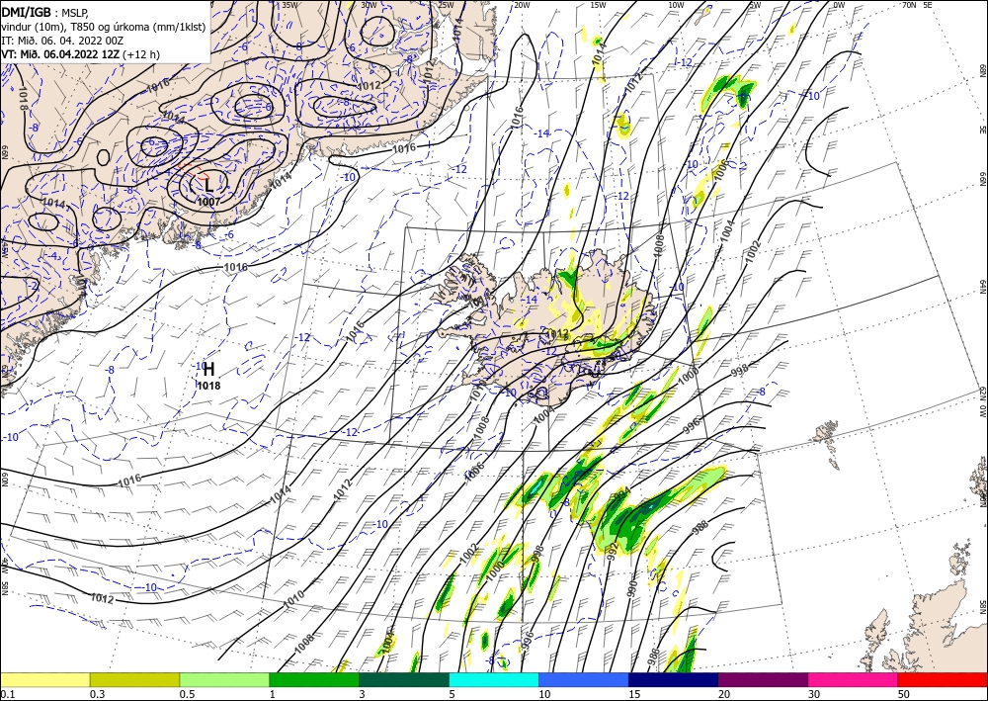Click the legend tick label '15'
The height and width of the screenshot is (701, 988).
[x=634, y=695]
